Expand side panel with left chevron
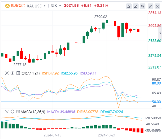162x139 pixels. pos(160,33)
